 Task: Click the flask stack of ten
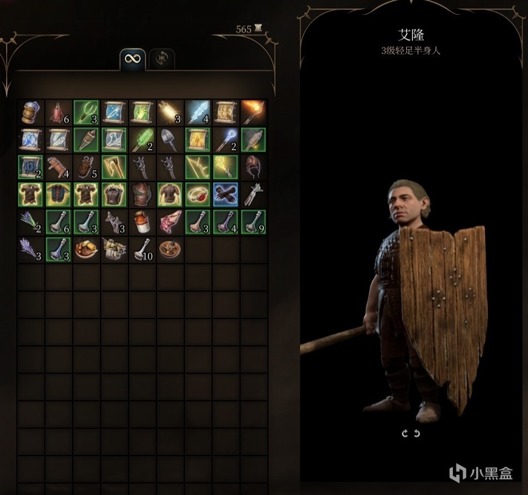(142, 250)
